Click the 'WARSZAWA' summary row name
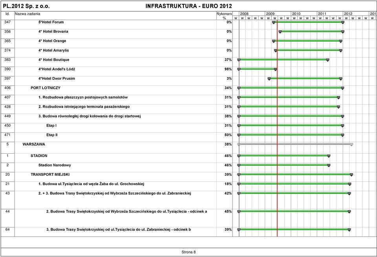 [x=34, y=144]
